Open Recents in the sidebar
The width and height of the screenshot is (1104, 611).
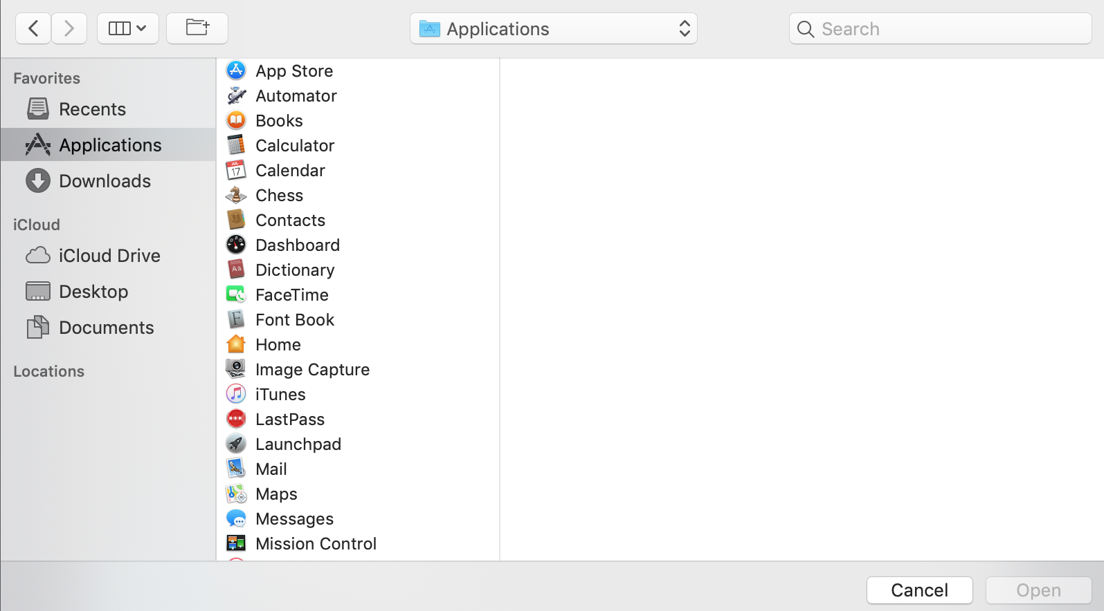click(x=109, y=109)
